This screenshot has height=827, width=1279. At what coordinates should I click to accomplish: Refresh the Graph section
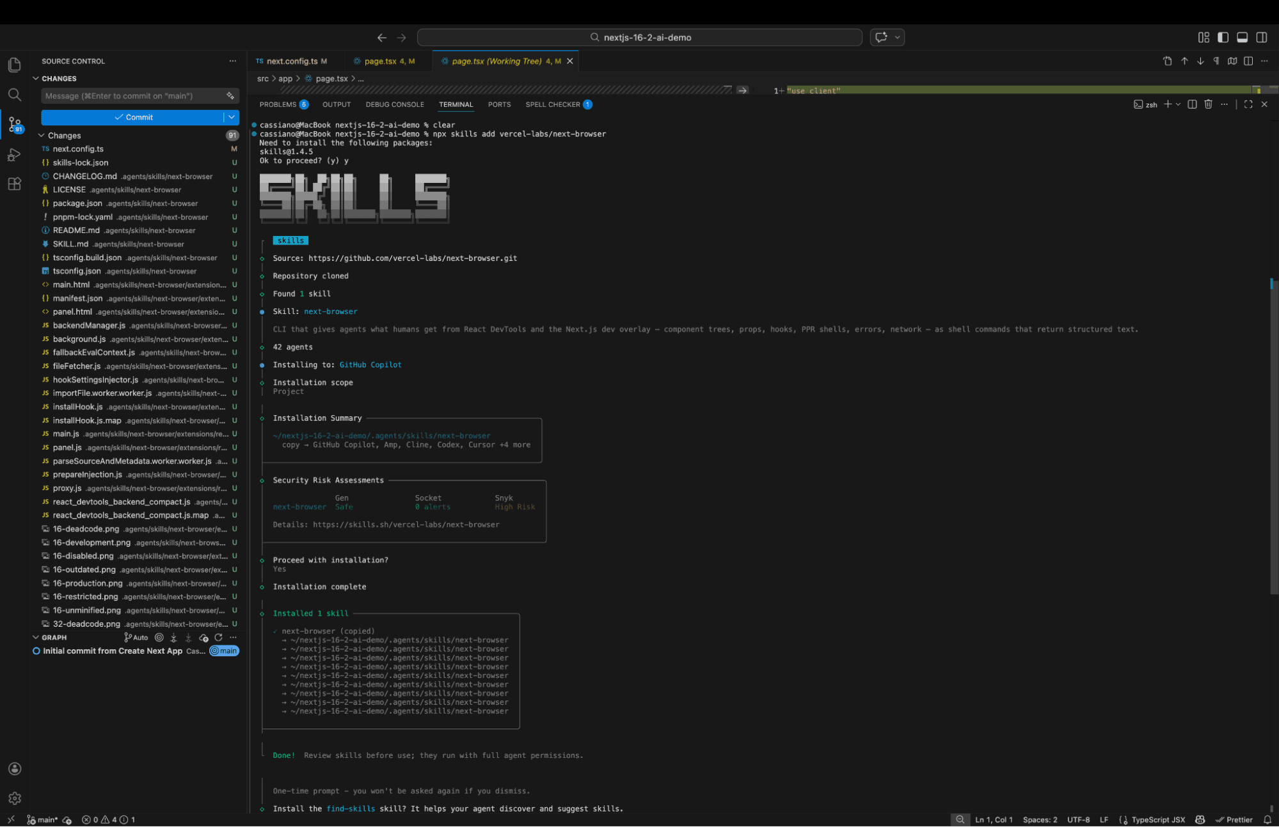click(x=219, y=638)
